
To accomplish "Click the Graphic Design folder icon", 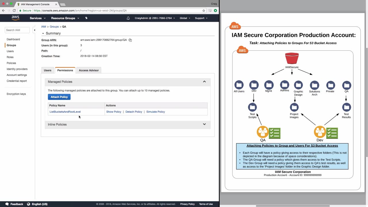I will pos(298,85).
